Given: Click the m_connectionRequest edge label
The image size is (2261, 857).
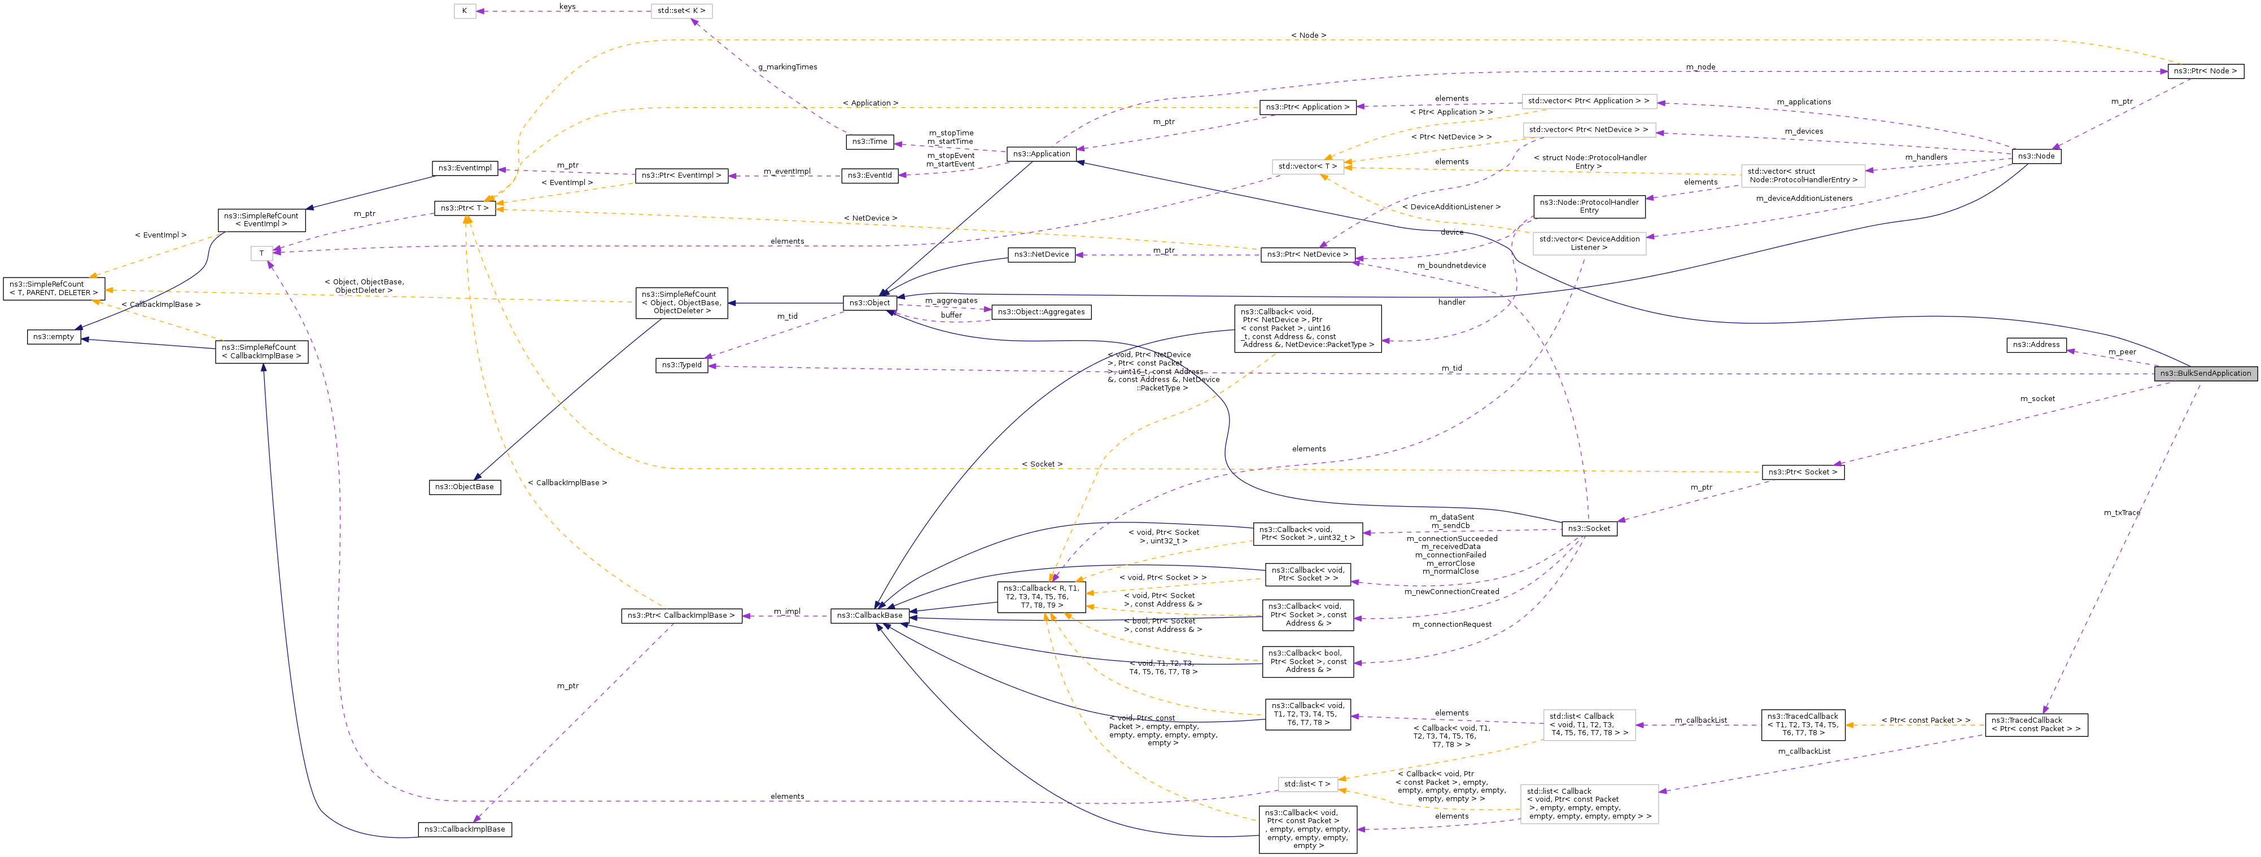Looking at the screenshot, I should pyautogui.click(x=1452, y=625).
